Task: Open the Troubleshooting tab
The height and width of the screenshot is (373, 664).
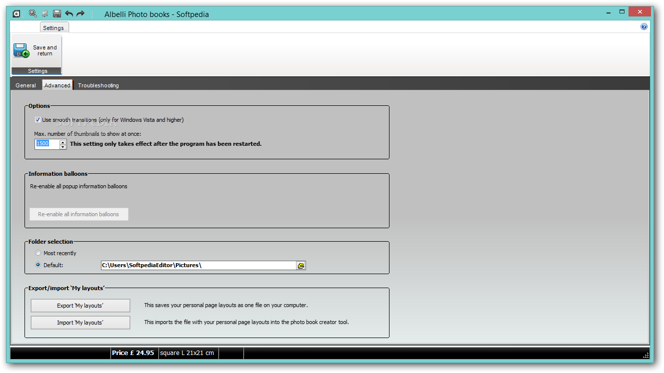Action: click(98, 85)
